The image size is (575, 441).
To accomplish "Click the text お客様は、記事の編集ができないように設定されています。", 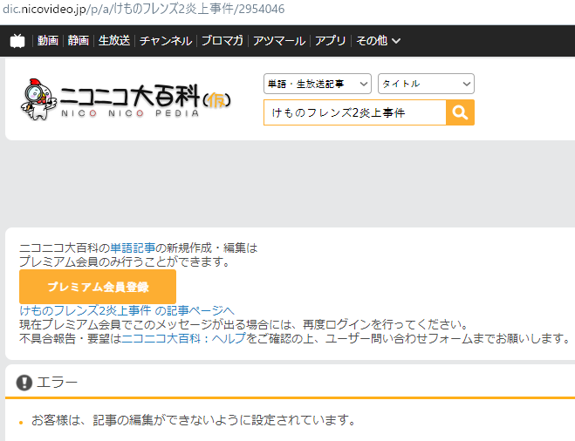I will click(x=194, y=420).
